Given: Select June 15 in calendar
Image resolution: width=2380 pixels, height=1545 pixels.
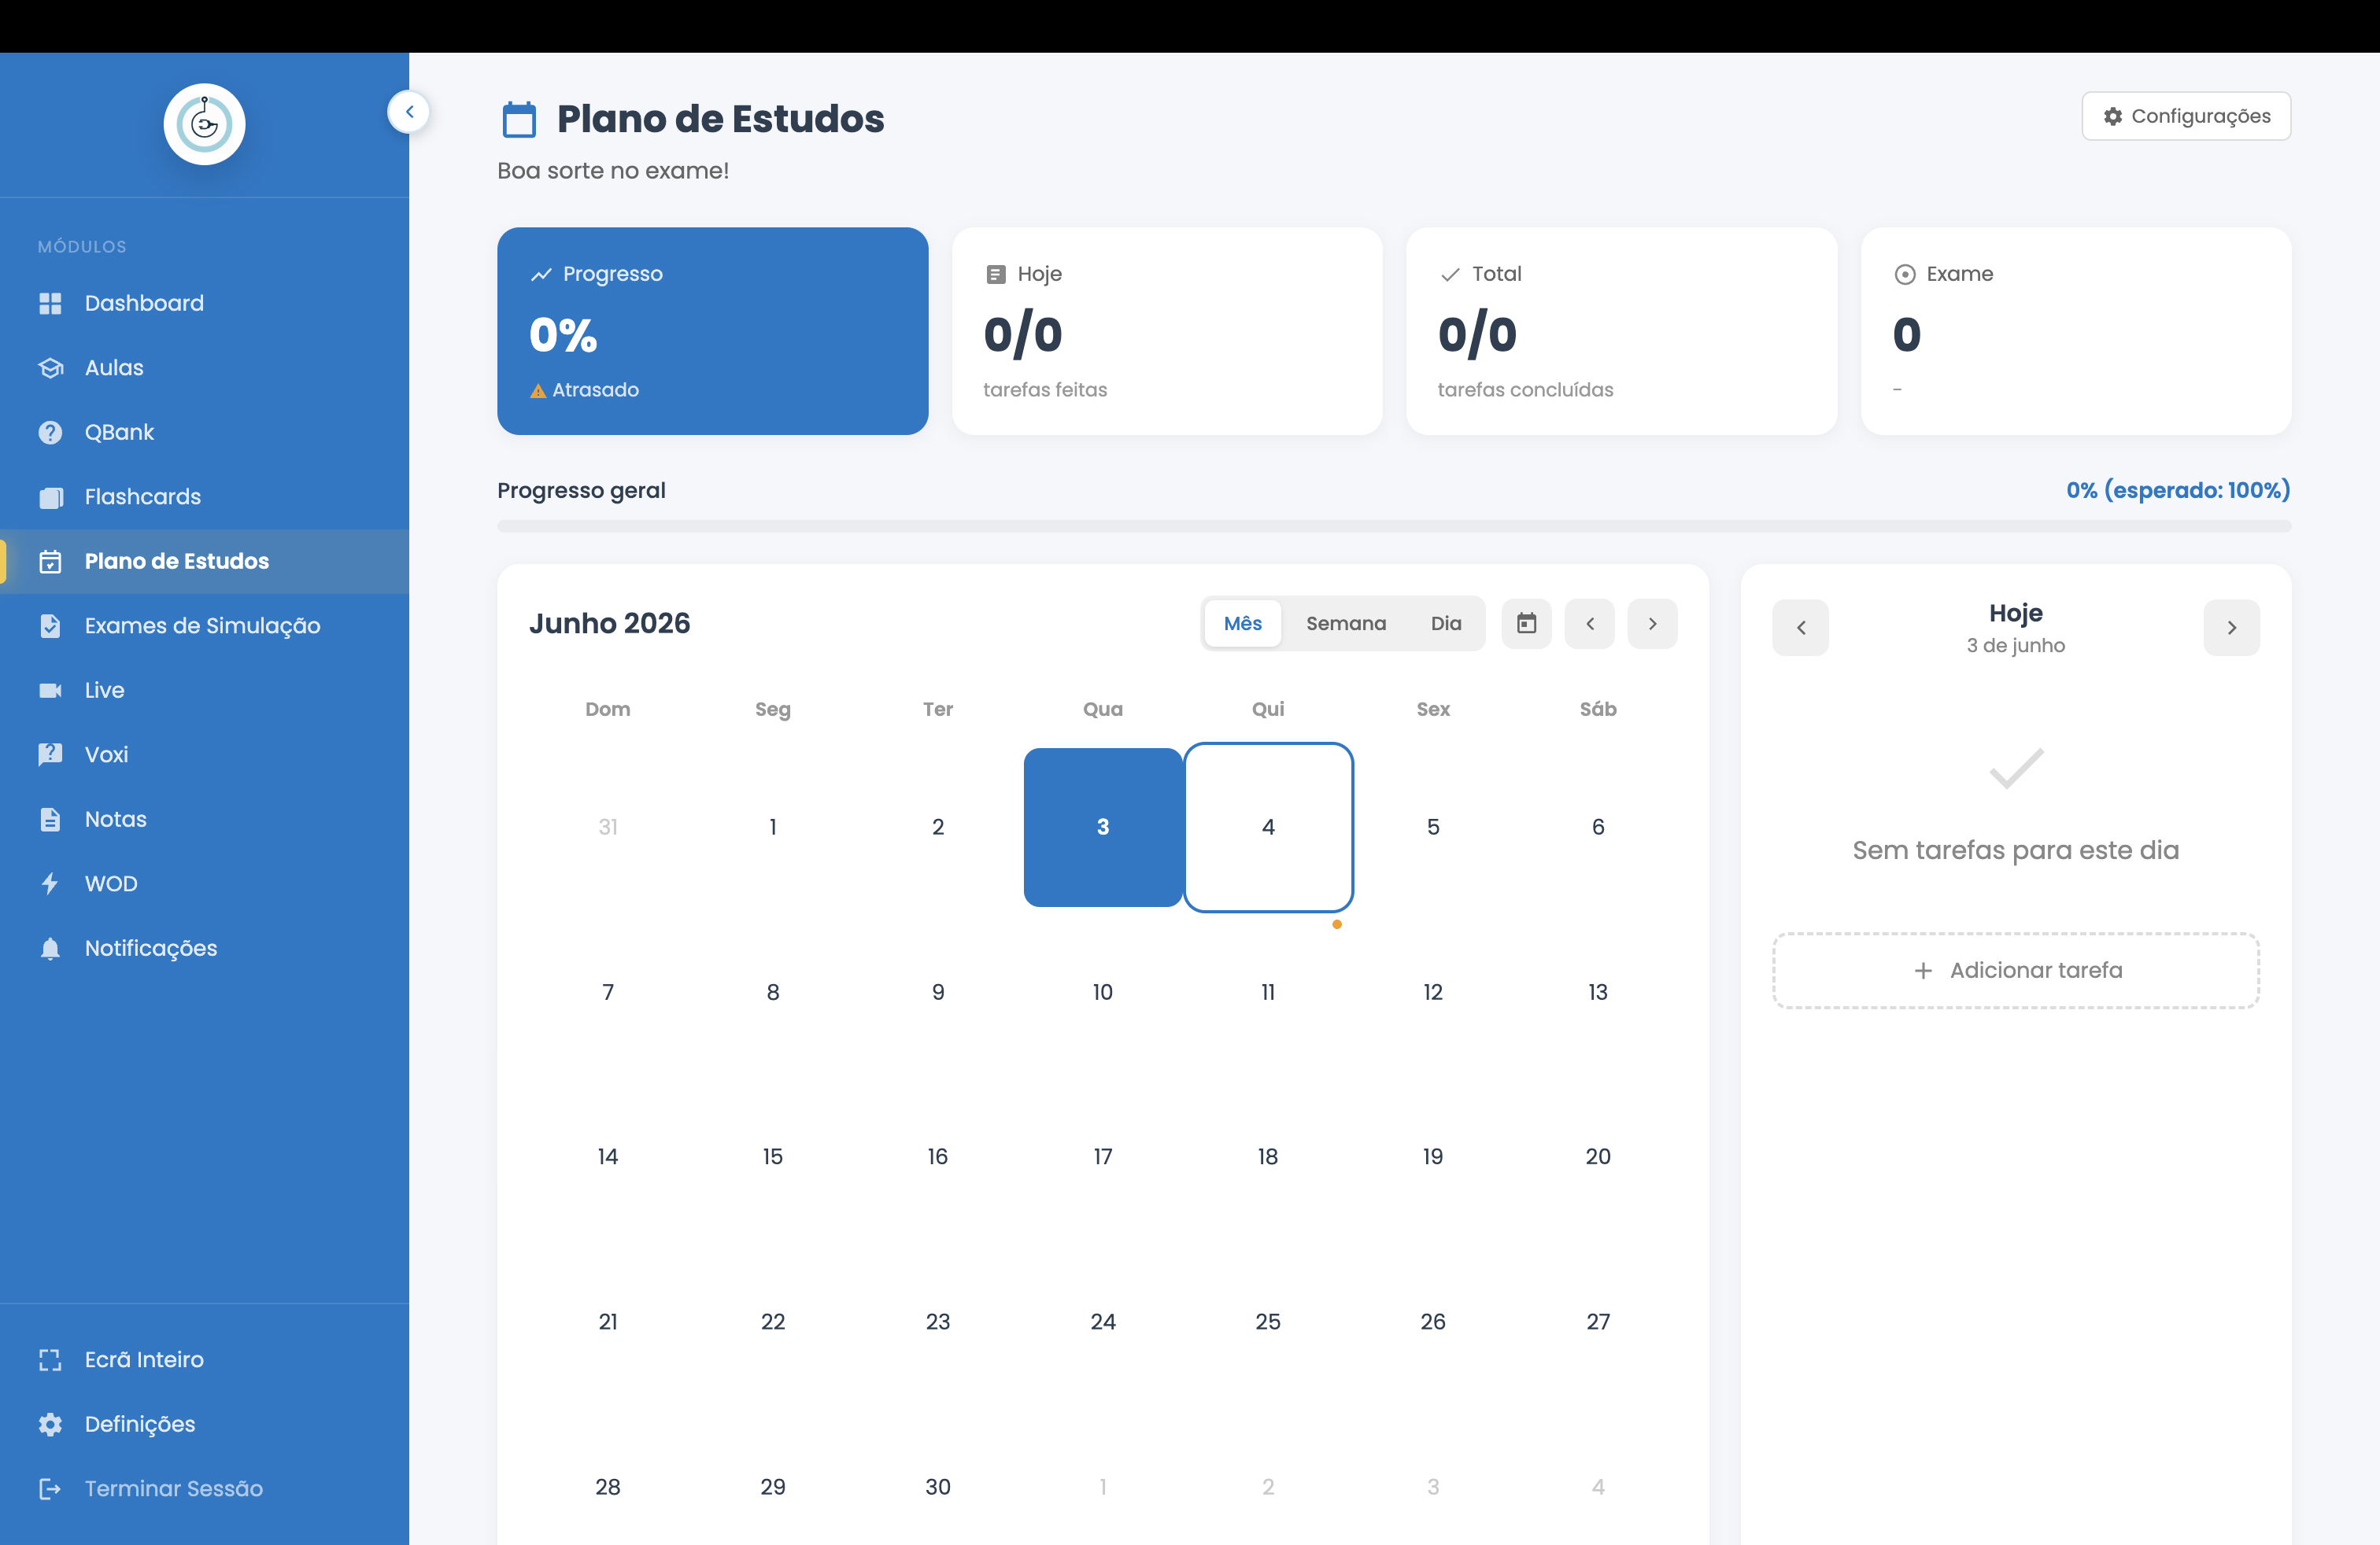Looking at the screenshot, I should click(x=772, y=1156).
